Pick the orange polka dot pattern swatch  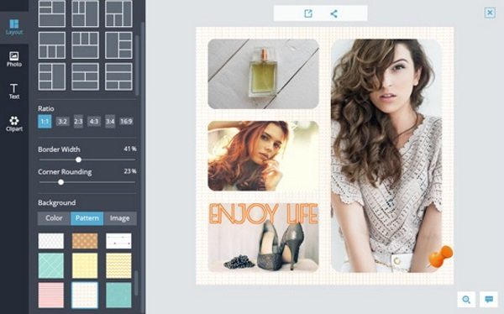click(x=85, y=241)
